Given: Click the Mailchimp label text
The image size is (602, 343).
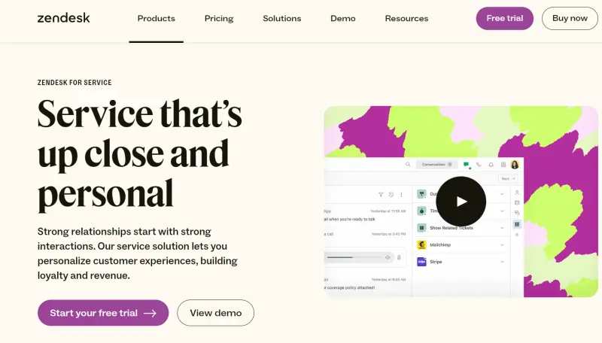Looking at the screenshot, I should point(440,244).
